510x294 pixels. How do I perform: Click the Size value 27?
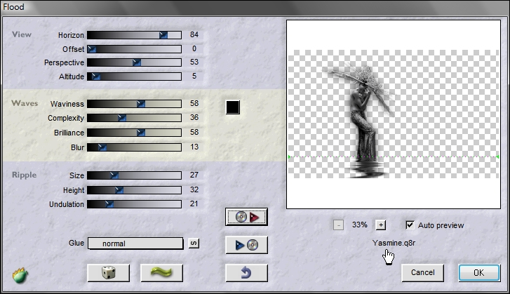tap(194, 175)
